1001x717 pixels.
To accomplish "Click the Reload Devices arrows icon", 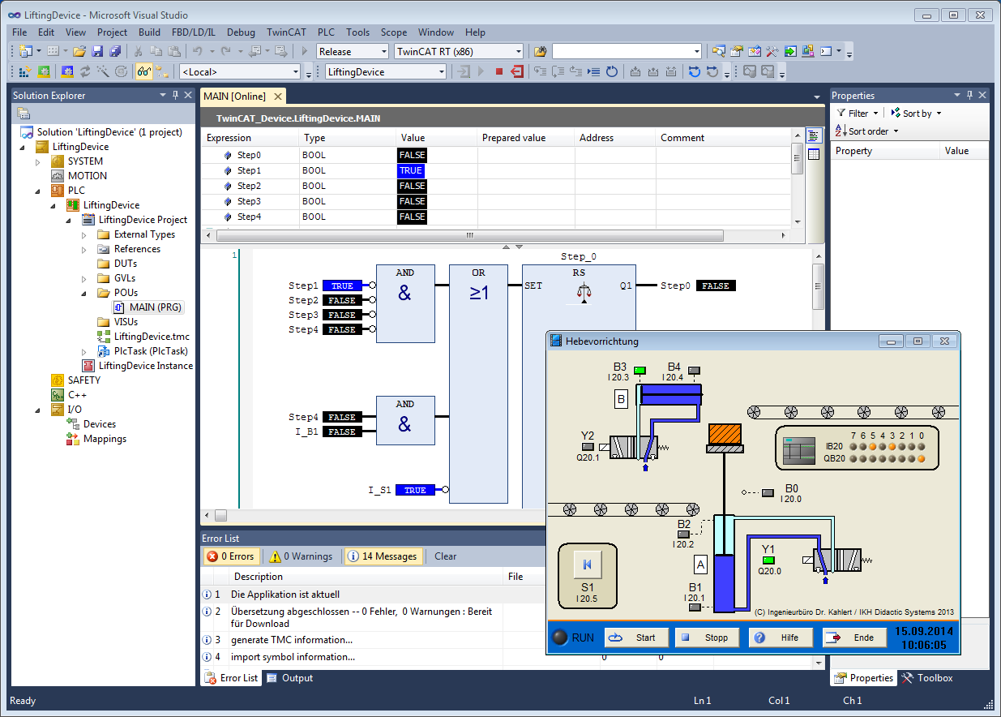I will [85, 71].
